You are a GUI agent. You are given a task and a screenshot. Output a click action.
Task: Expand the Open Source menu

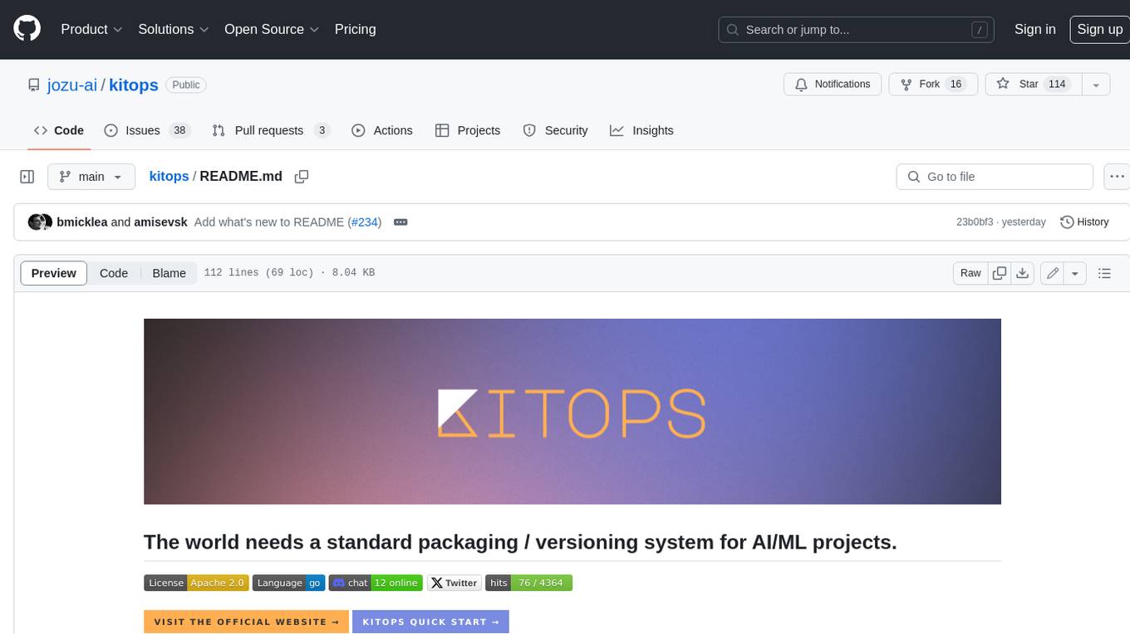point(272,29)
